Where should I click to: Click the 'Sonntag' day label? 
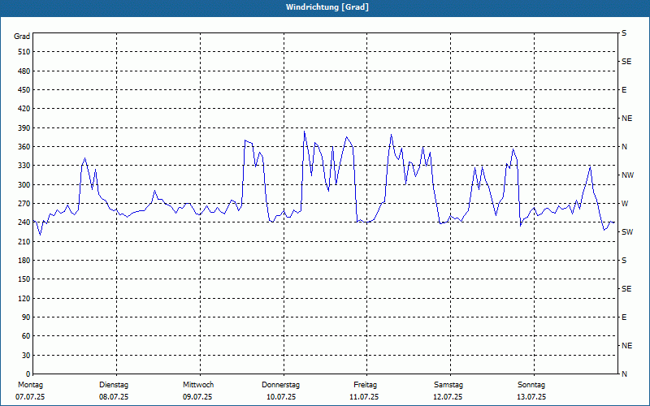531,385
